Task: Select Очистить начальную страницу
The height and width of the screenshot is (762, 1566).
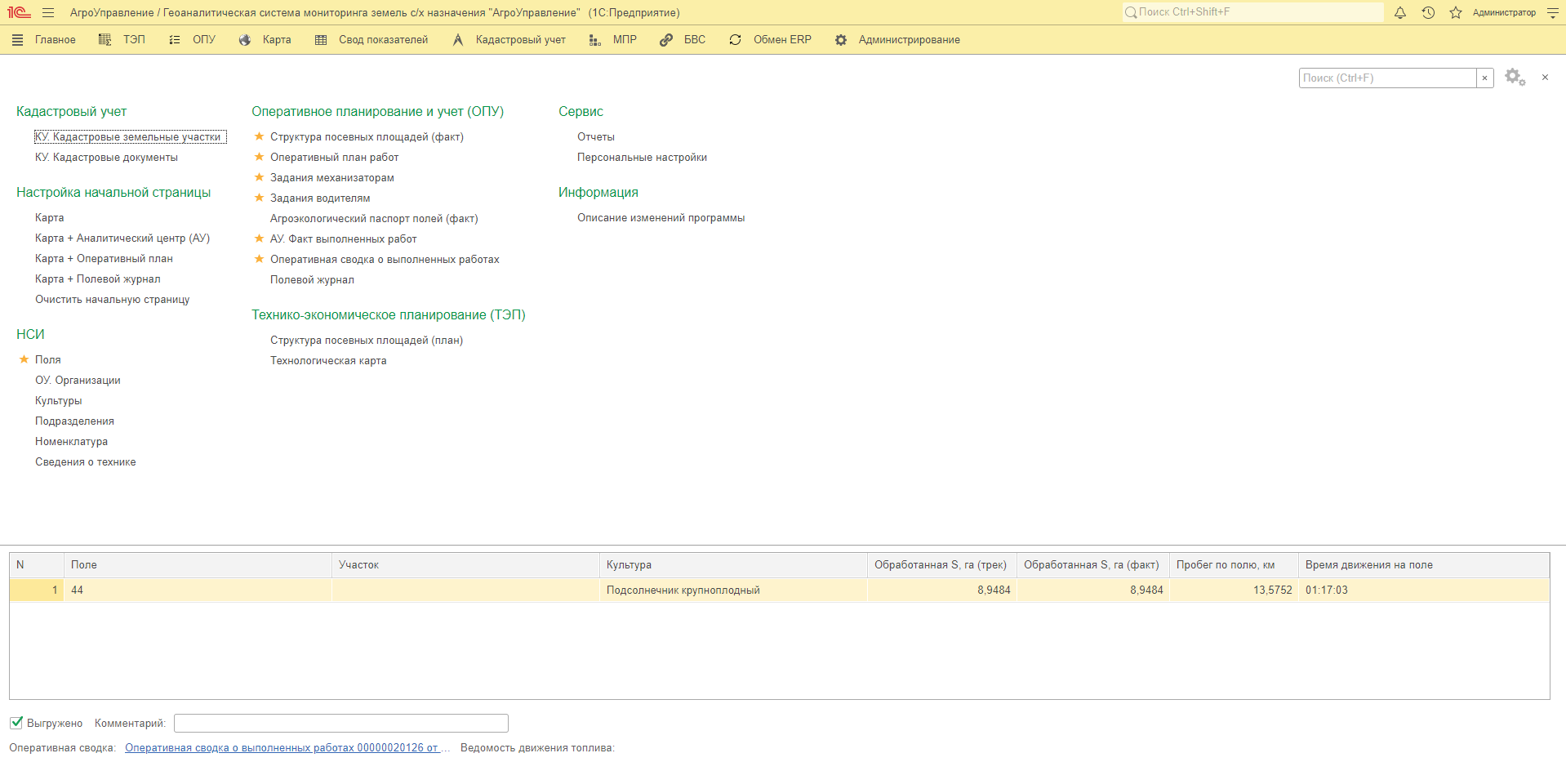Action: (x=113, y=300)
